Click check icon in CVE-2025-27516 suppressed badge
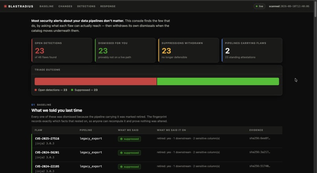This screenshot has height=173, width=317. pyautogui.click(x=121, y=139)
